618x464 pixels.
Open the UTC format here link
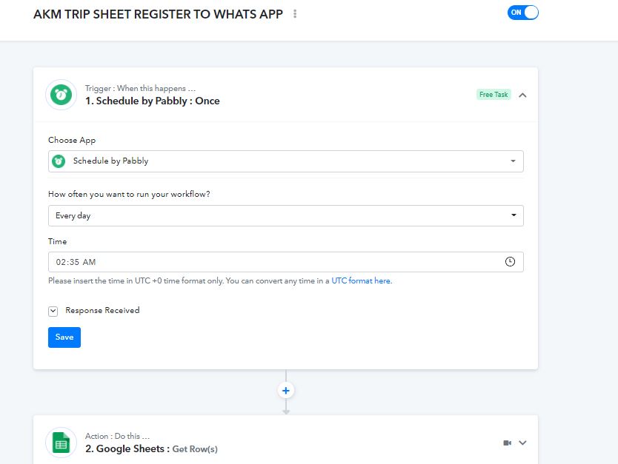point(362,281)
